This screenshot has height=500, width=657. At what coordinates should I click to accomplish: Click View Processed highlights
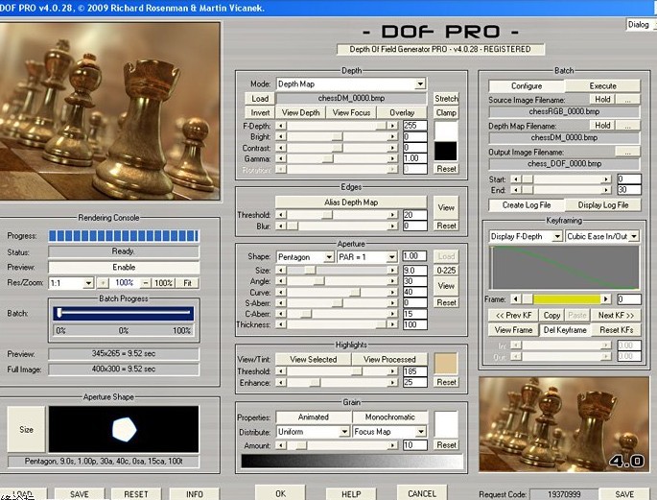coord(389,359)
